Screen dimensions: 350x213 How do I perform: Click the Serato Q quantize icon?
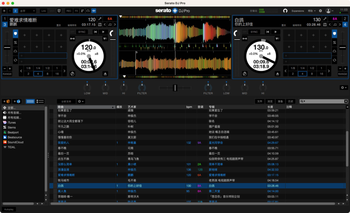pos(59,11)
